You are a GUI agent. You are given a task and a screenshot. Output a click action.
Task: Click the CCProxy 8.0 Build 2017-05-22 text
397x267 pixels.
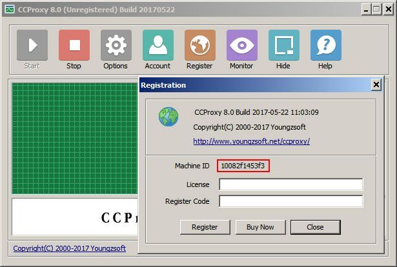click(x=256, y=112)
